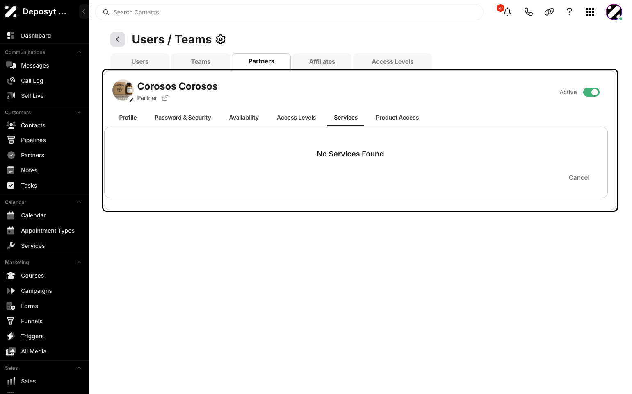This screenshot has height=394, width=632.
Task: Open the Availability sub-tab
Action: [244, 118]
